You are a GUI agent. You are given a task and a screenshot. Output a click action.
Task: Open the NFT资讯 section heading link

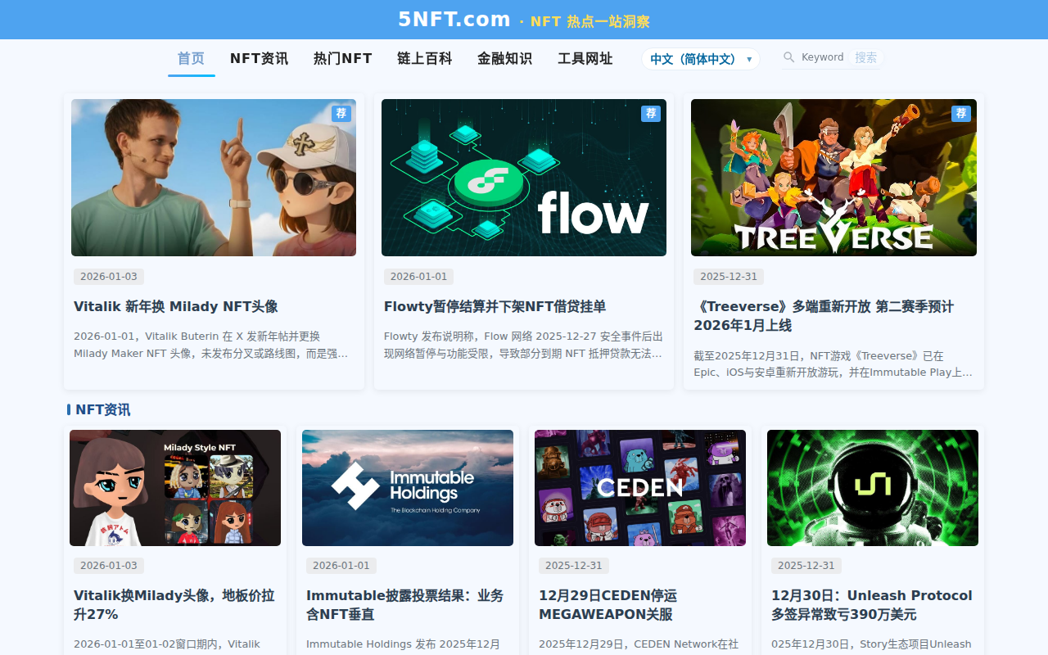(x=102, y=409)
